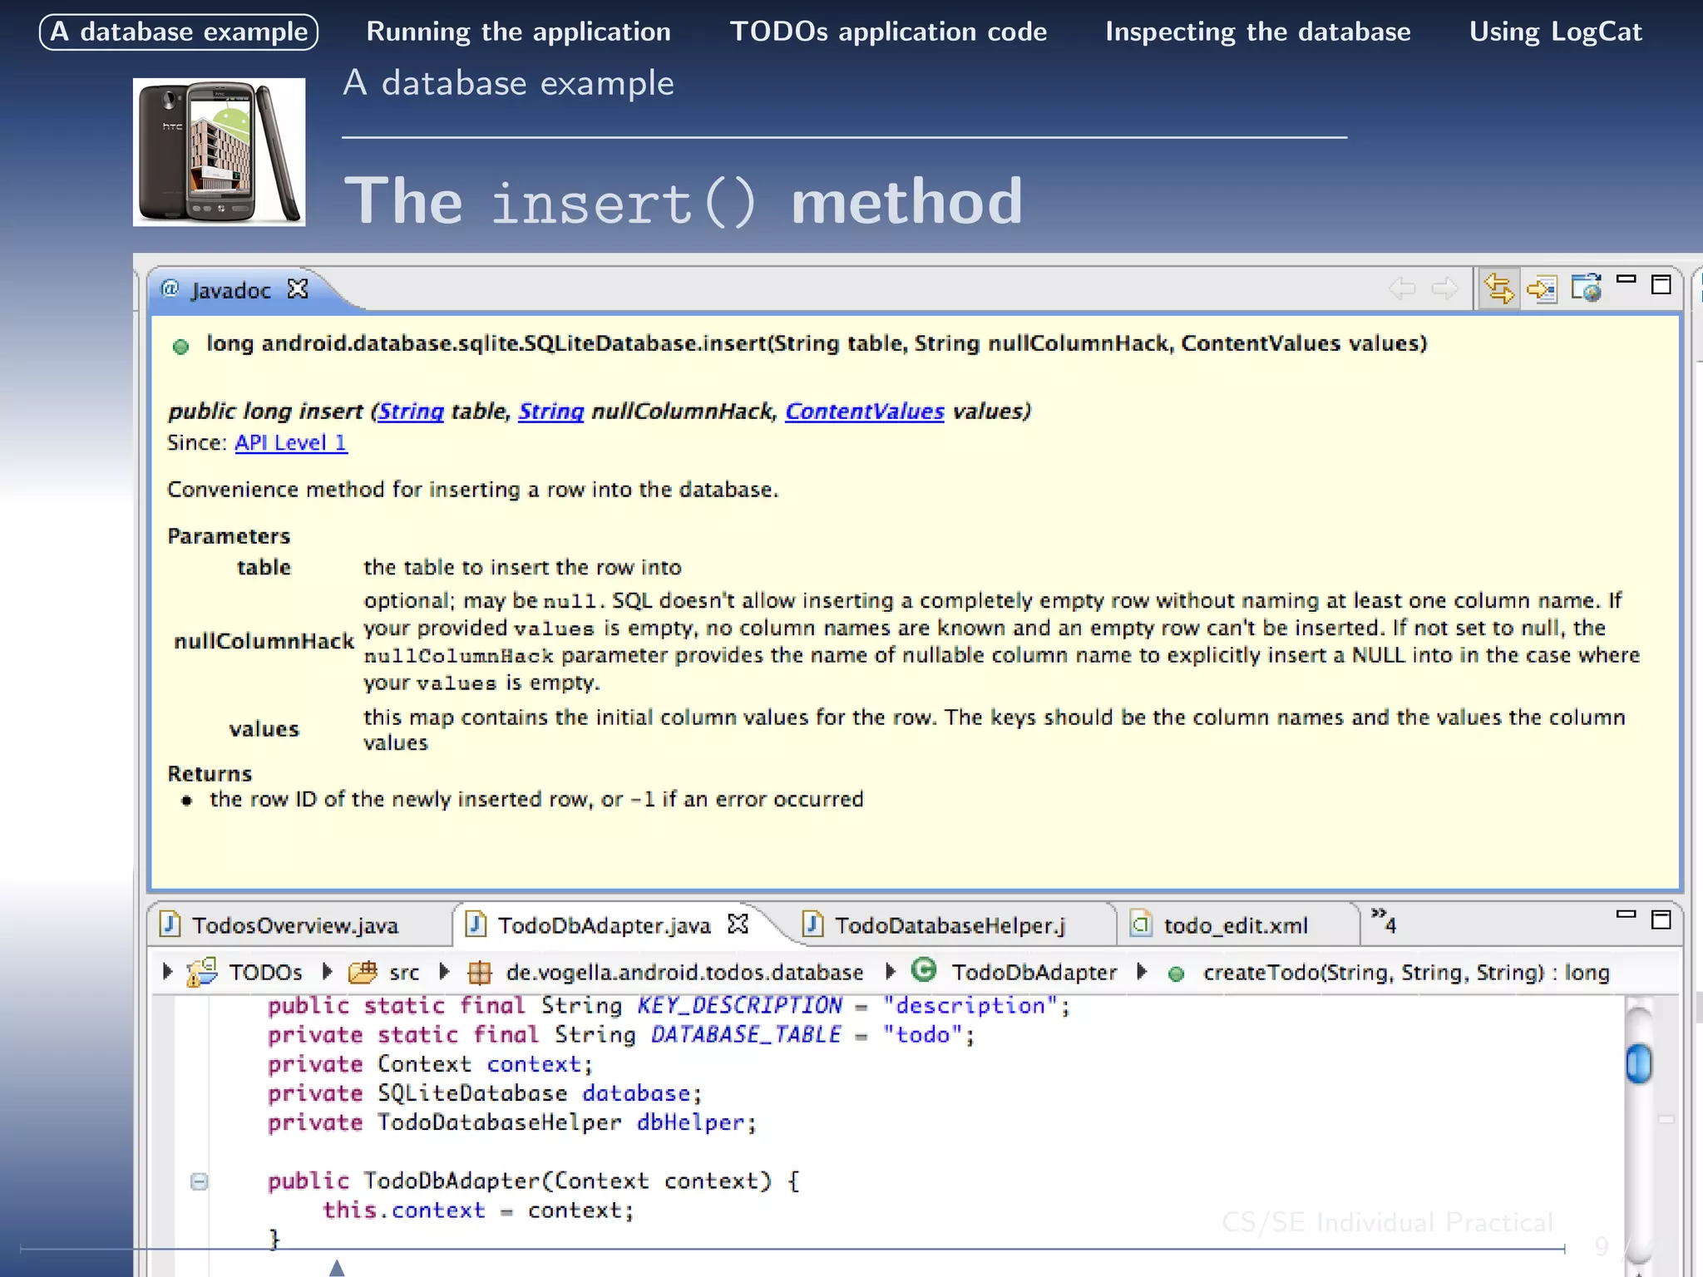Click the editor vertical scrollbar thumb
This screenshot has width=1703, height=1277.
pos(1639,1063)
